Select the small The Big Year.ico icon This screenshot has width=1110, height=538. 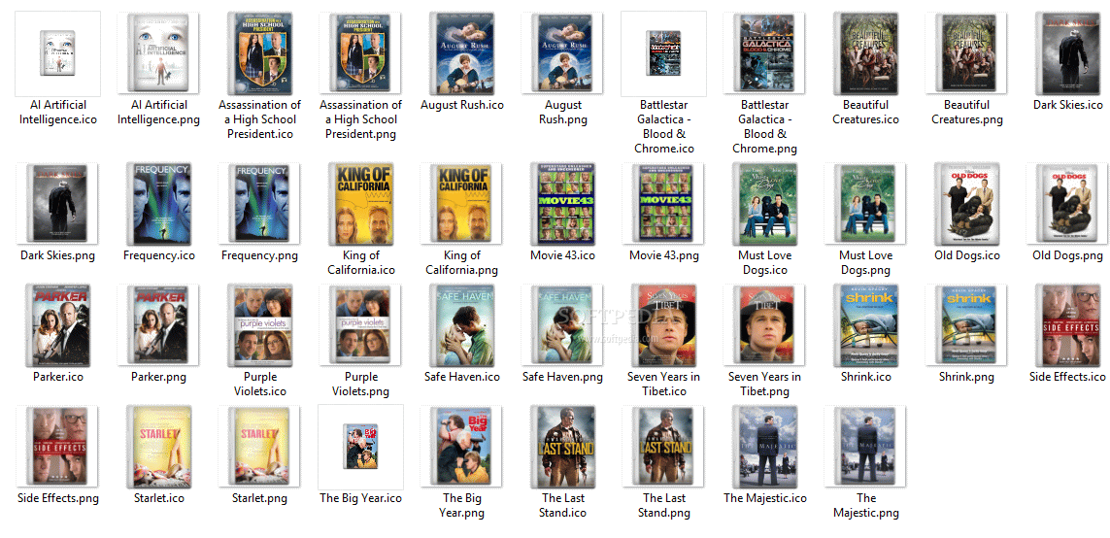[x=360, y=447]
